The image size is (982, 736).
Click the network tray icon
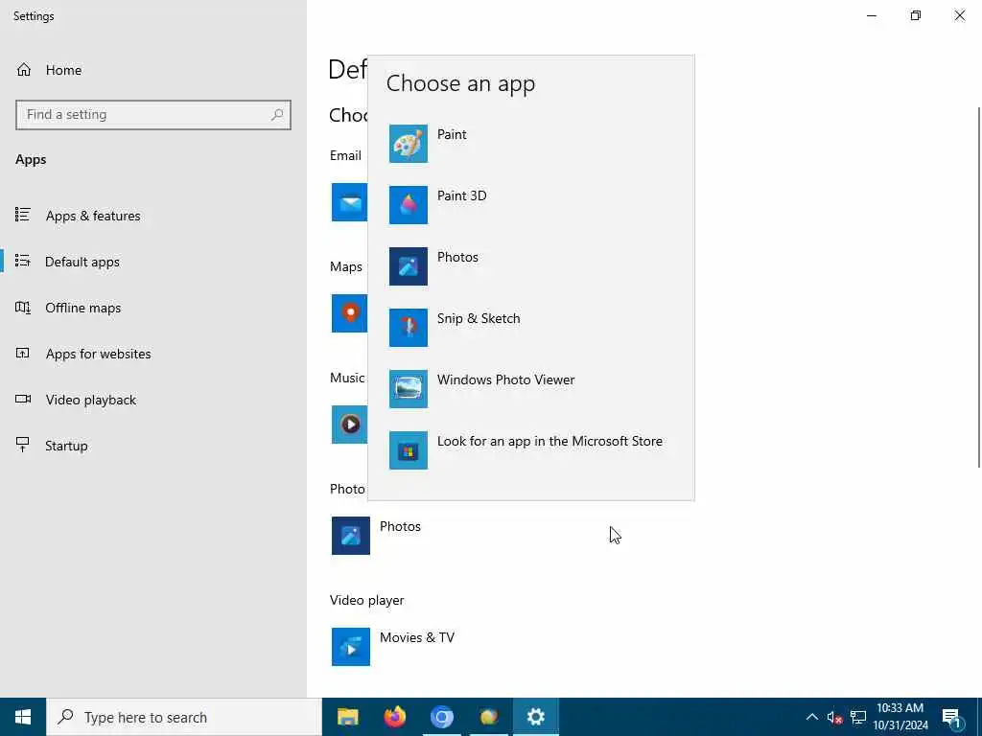[858, 717]
